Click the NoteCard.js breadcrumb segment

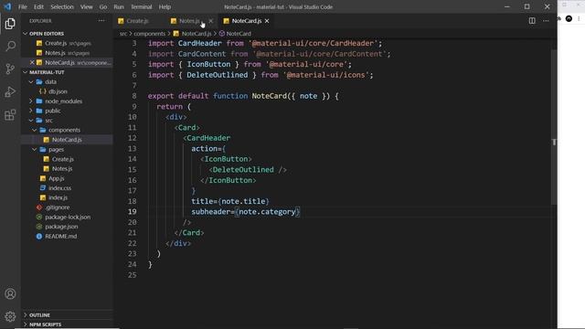click(197, 34)
